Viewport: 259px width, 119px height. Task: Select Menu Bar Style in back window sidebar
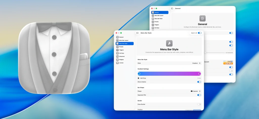point(158,18)
